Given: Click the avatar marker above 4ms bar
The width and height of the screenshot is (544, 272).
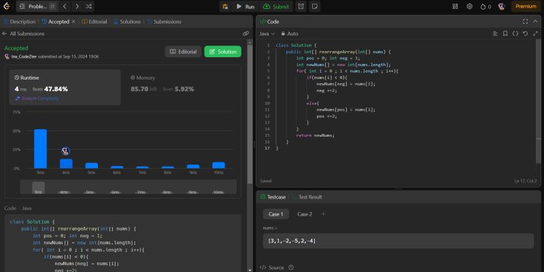Looking at the screenshot, I should (x=65, y=151).
